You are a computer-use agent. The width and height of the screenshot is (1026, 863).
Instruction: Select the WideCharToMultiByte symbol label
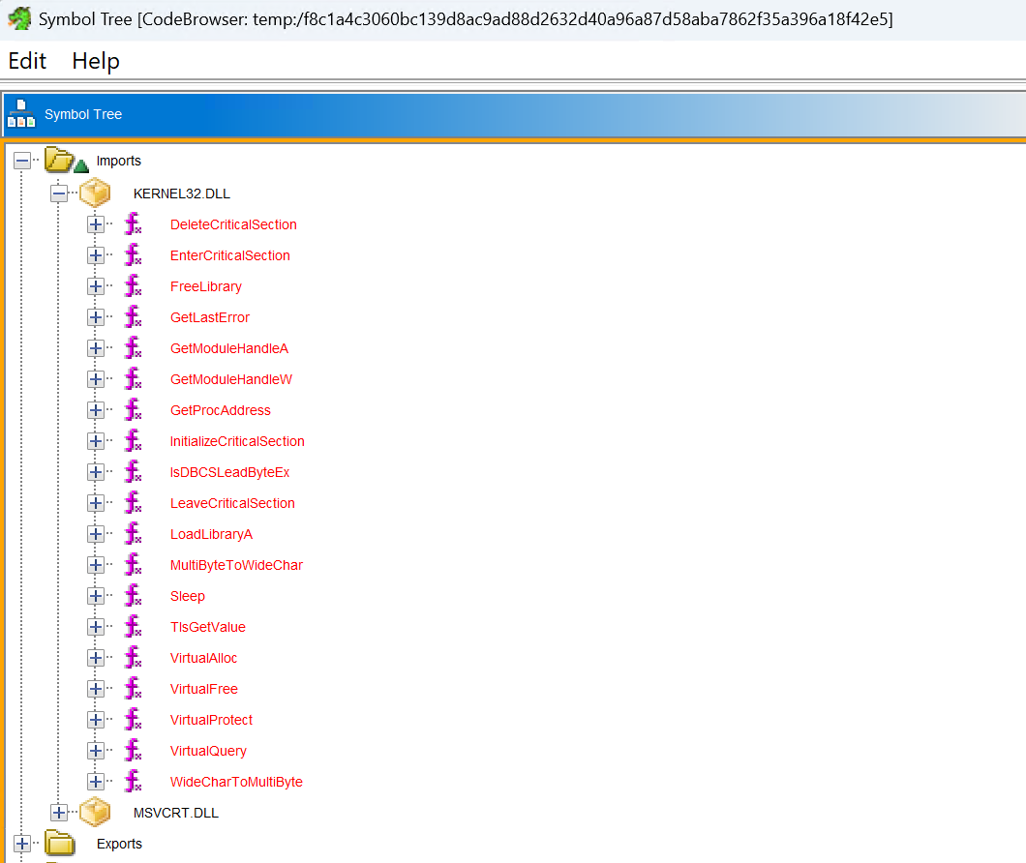(x=236, y=782)
